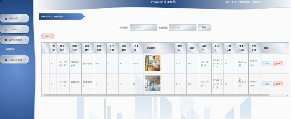Click 删除 for order 1677145591120
The image size is (291, 119).
point(278,84)
